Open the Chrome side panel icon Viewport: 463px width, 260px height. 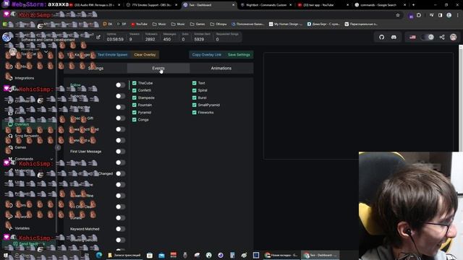coord(441,15)
